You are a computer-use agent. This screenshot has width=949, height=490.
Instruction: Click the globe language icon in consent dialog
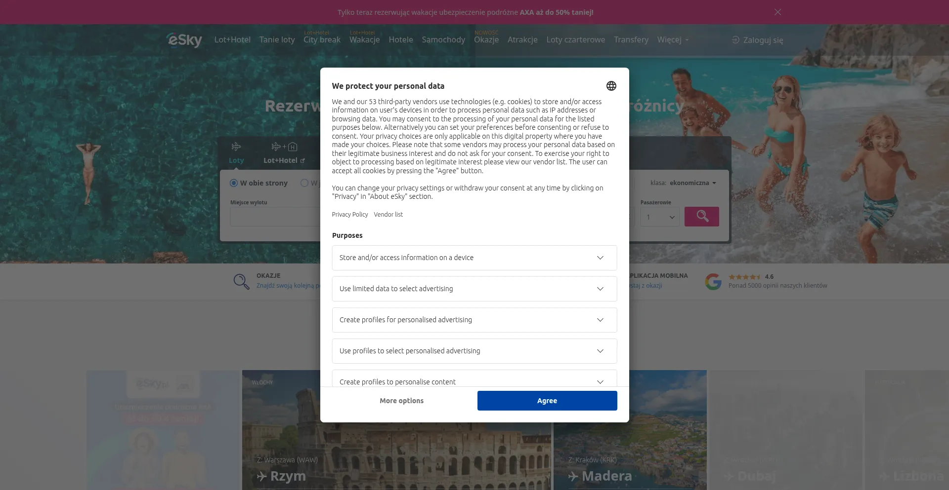(611, 86)
